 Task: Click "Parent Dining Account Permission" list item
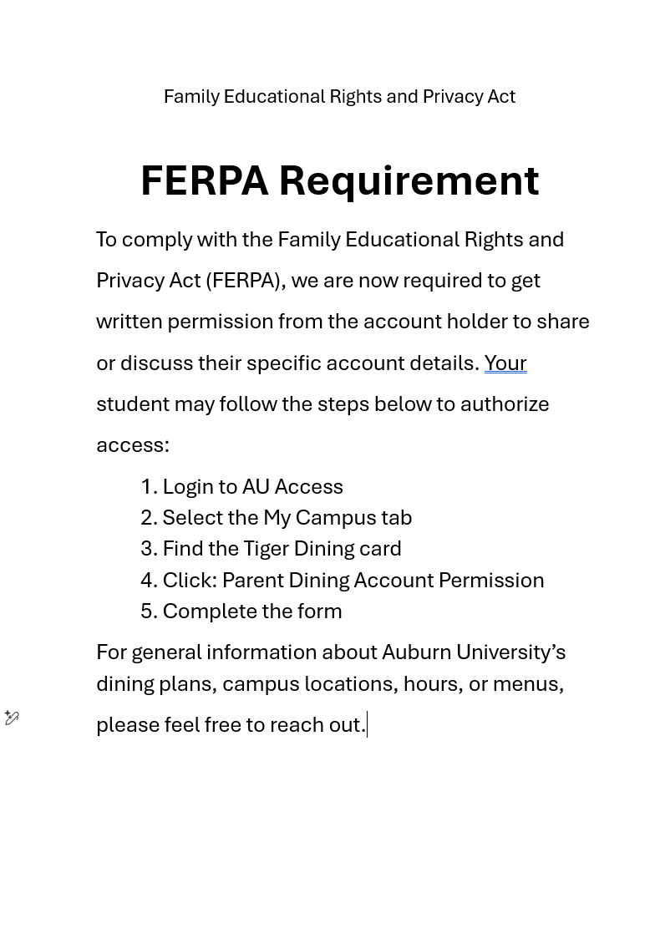pos(383,580)
